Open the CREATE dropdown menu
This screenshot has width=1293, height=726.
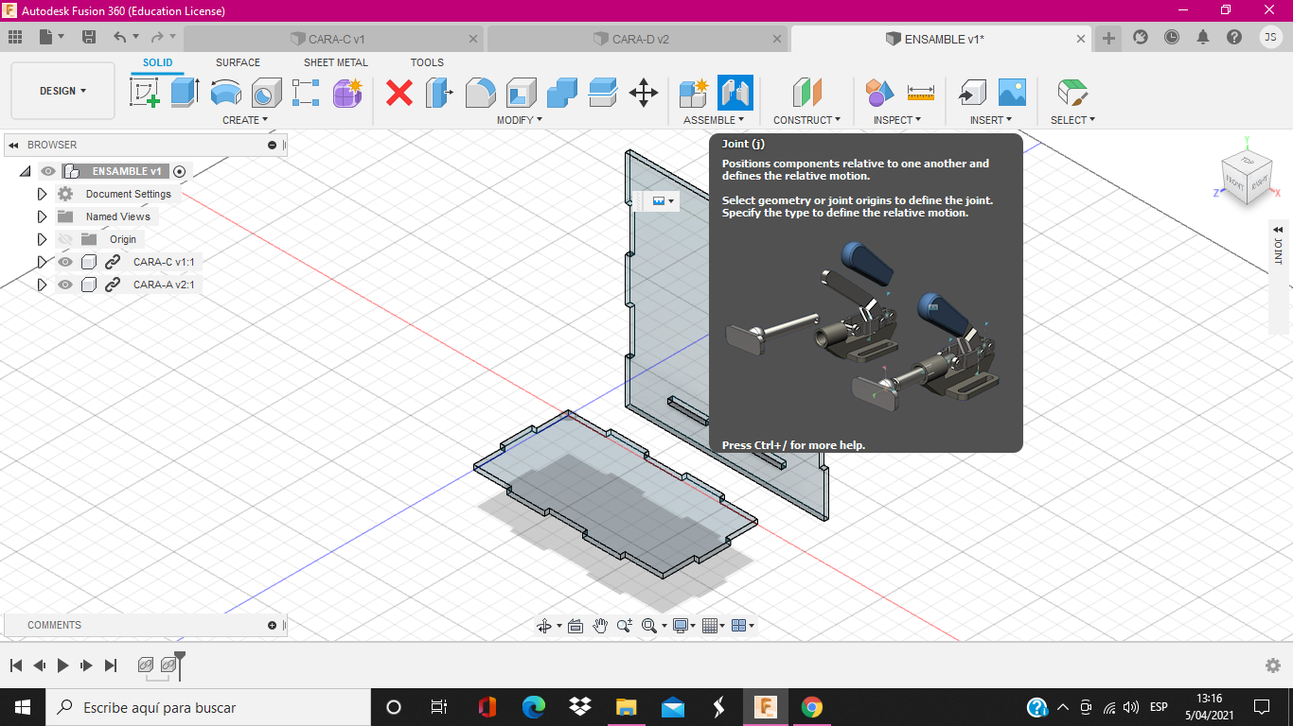click(245, 120)
